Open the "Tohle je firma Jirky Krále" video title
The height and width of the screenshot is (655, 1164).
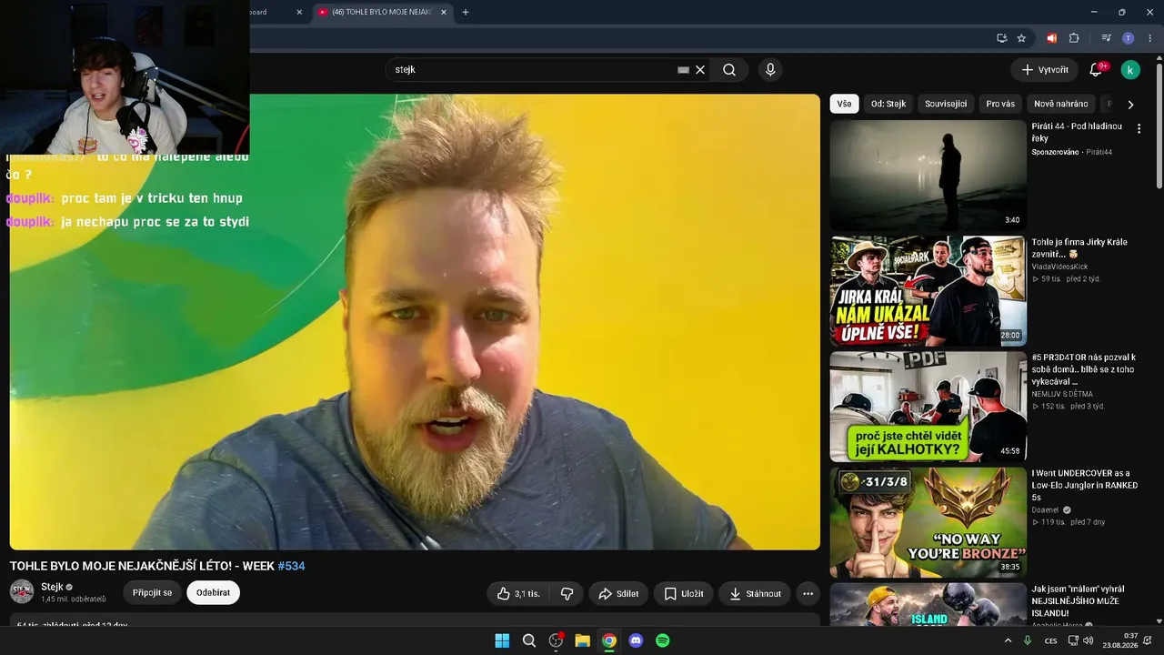[x=1079, y=248]
